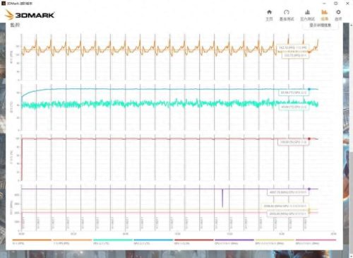Toggle the pink GPU clock legend entry
Image resolution: width=353 pixels, height=258 pixels.
pos(316,242)
